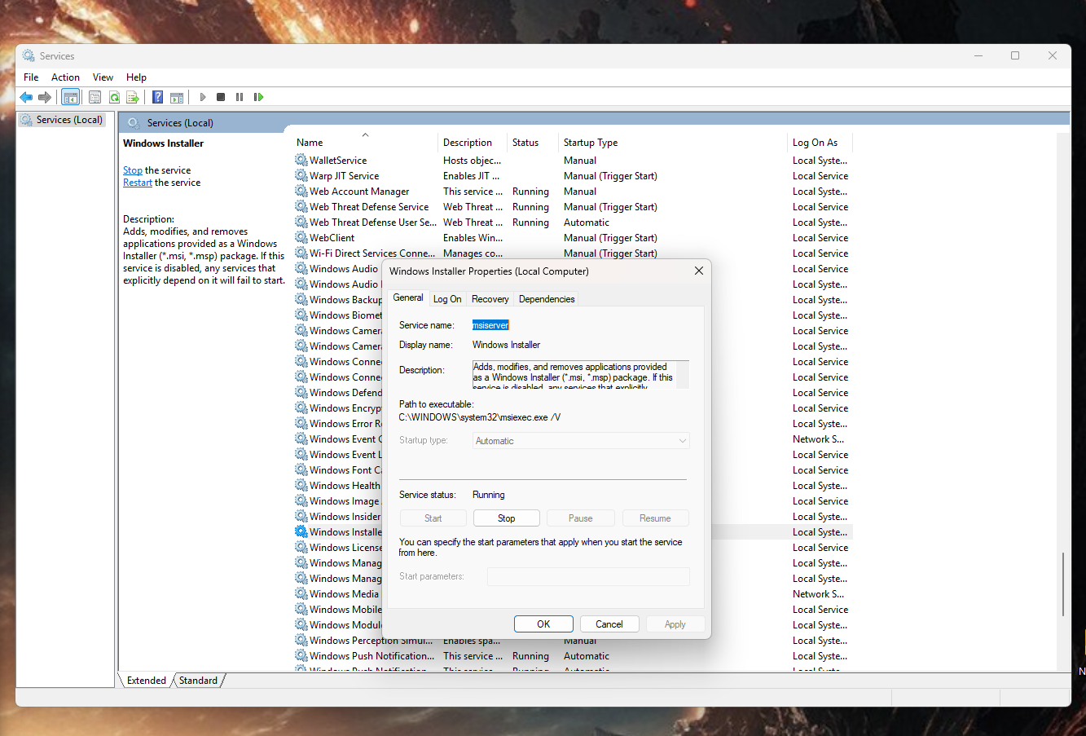
Task: Click the Export List toolbar icon
Action: tap(133, 97)
